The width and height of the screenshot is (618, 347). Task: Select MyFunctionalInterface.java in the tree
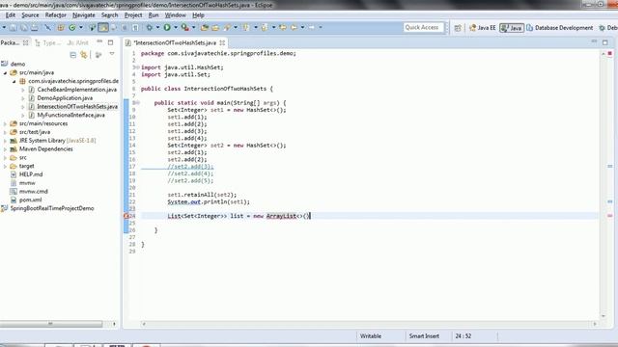[x=70, y=116]
